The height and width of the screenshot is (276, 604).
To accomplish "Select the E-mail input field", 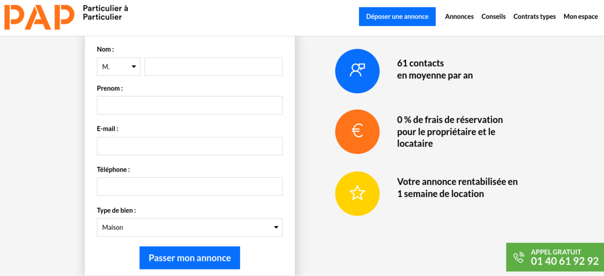I will pos(190,146).
